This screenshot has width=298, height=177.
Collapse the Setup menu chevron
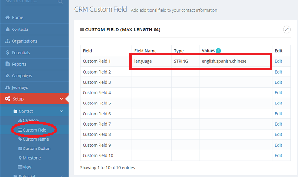[61, 99]
